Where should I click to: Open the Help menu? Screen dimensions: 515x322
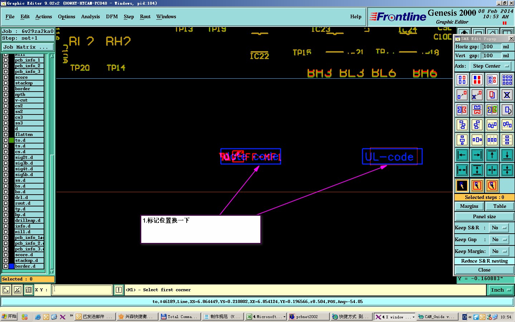pyautogui.click(x=356, y=16)
